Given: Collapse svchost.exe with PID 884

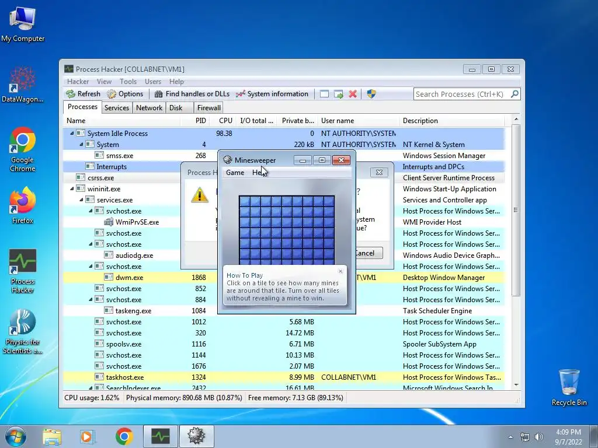Looking at the screenshot, I should pyautogui.click(x=91, y=299).
